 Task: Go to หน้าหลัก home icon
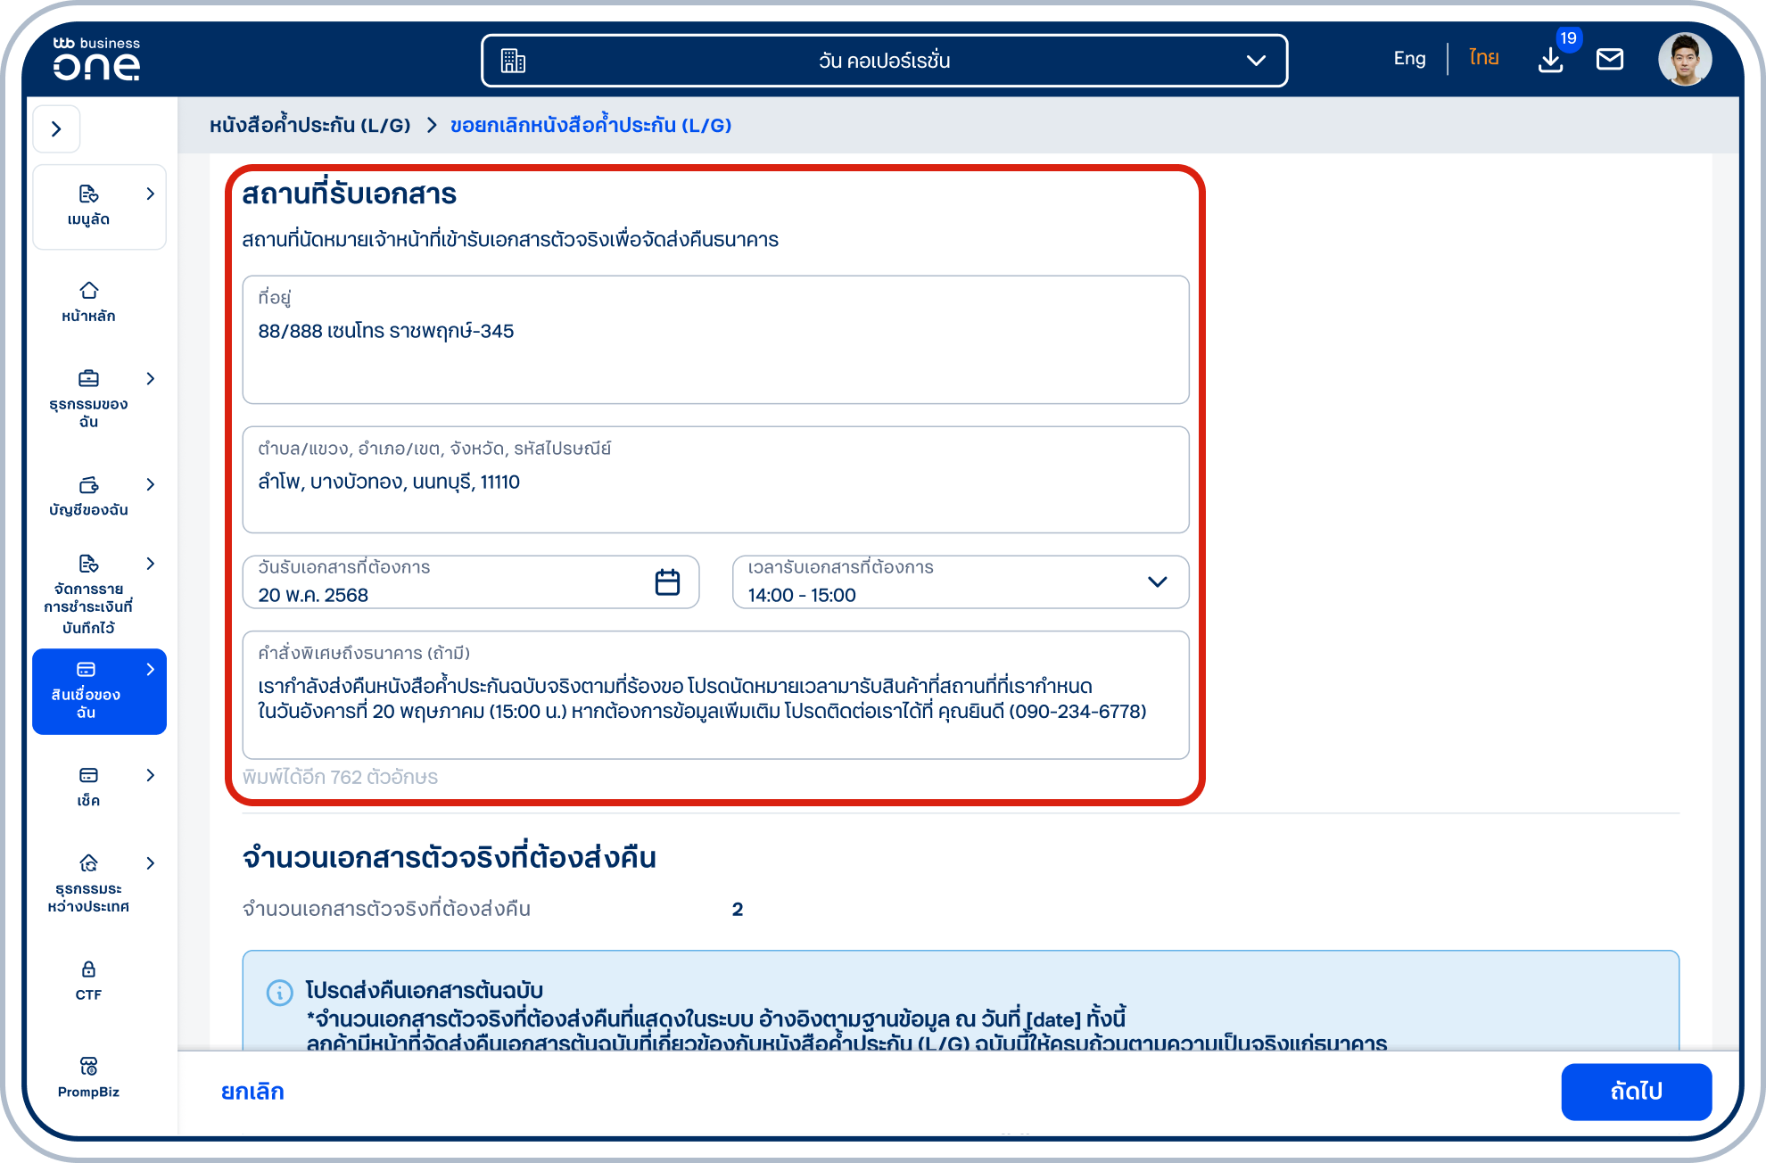click(x=88, y=301)
